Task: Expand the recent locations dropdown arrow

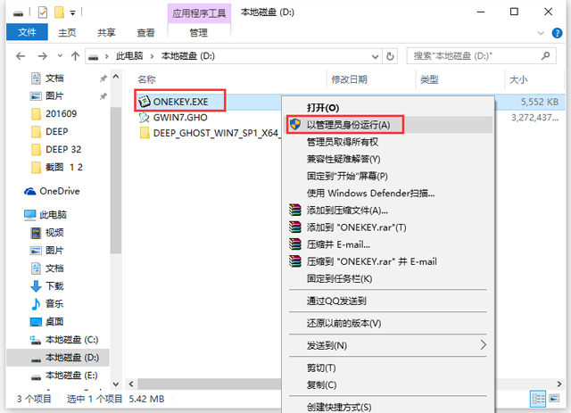Action: [60, 56]
